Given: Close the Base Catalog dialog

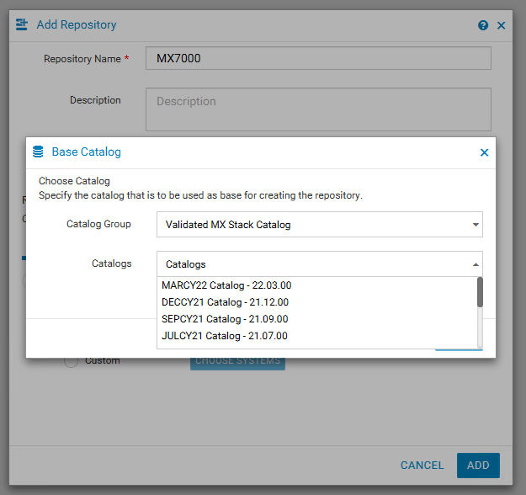Looking at the screenshot, I should (484, 152).
